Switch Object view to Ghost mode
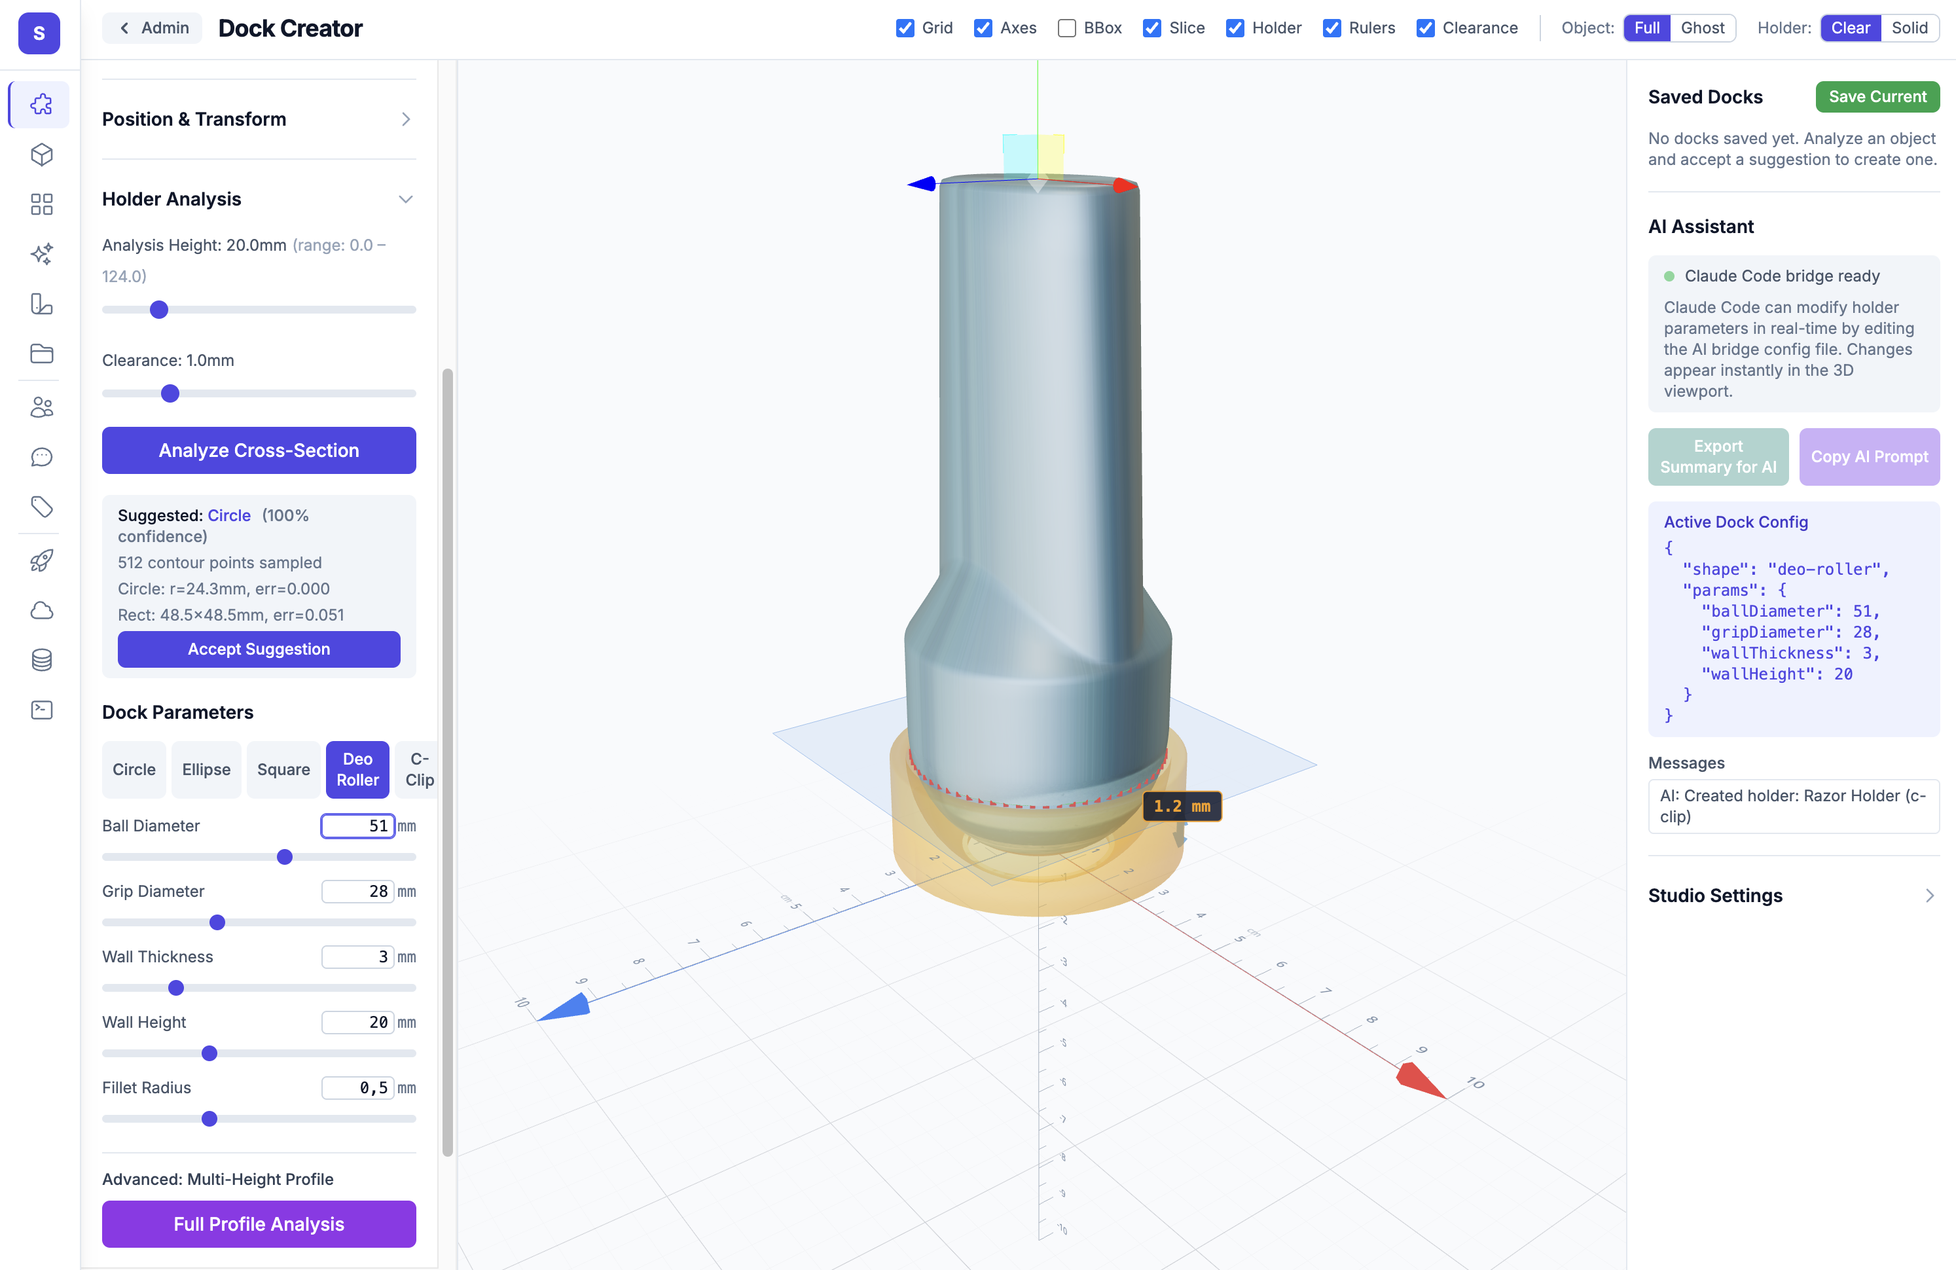This screenshot has width=1956, height=1270. pyautogui.click(x=1701, y=27)
